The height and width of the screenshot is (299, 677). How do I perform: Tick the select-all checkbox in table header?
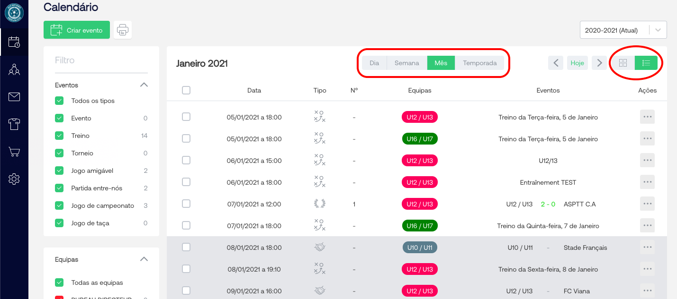coord(186,90)
